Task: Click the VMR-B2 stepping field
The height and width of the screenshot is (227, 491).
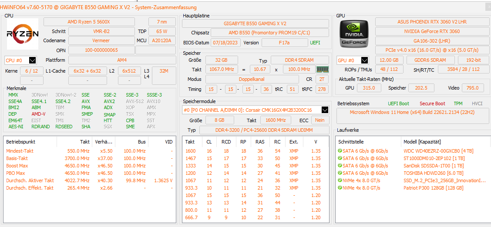Action: [x=101, y=31]
